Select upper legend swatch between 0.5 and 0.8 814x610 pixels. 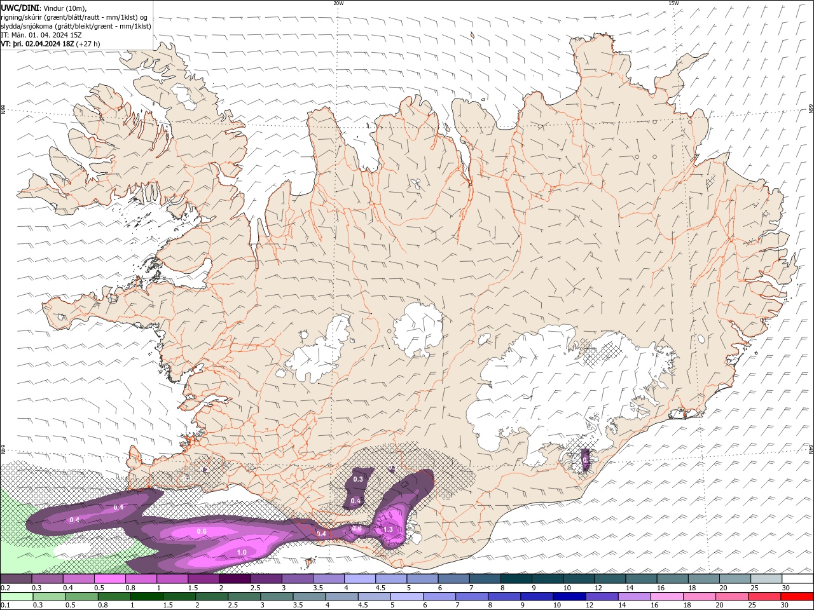tap(109, 579)
